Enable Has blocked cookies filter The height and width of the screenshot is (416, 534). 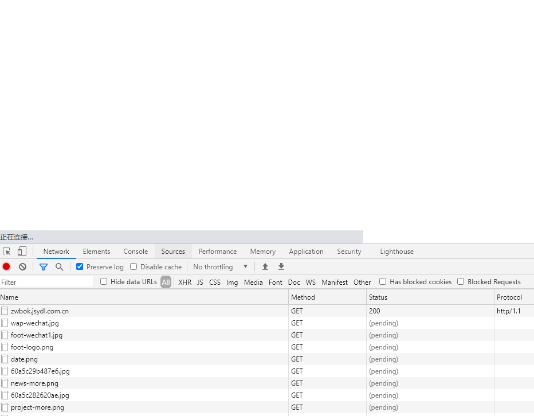point(383,282)
